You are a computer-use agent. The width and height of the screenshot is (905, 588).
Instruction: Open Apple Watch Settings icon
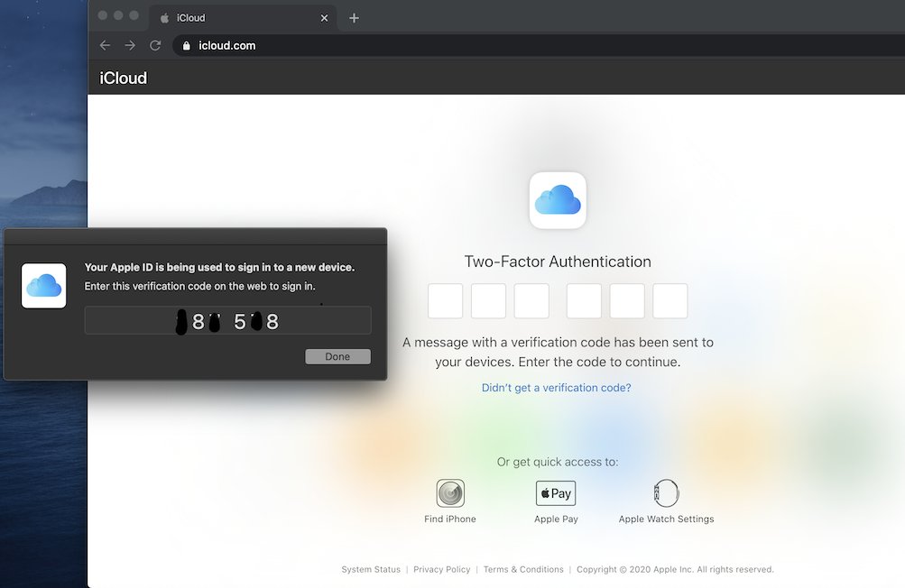[x=666, y=493]
